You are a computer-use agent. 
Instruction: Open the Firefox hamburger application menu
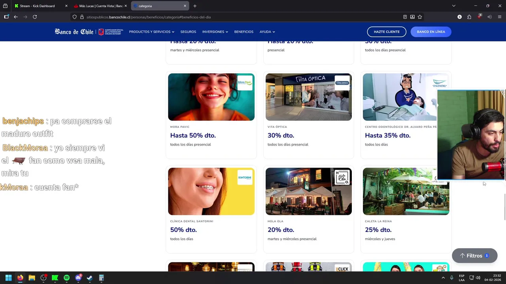[x=500, y=17]
